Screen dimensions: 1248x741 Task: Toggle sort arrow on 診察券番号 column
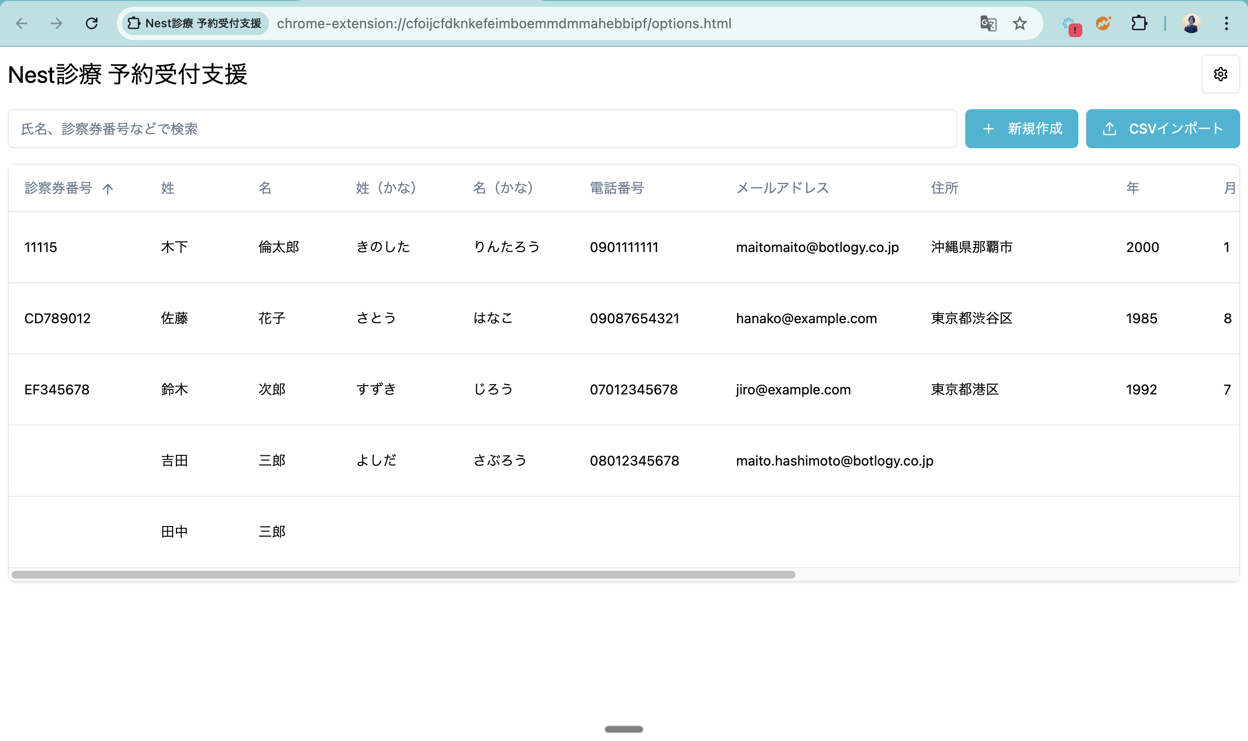(108, 188)
